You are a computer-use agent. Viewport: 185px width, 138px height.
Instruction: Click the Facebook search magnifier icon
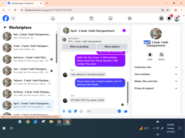(13, 18)
